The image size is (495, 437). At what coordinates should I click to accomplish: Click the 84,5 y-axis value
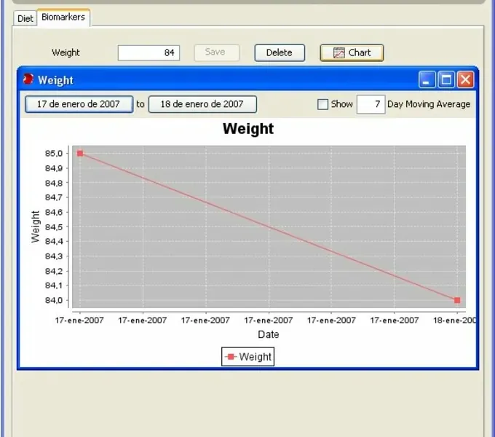tap(54, 227)
